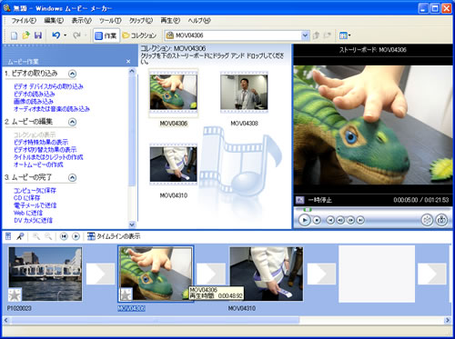The image size is (455, 339).
Task: Open the クリップ menu
Action: (x=141, y=21)
